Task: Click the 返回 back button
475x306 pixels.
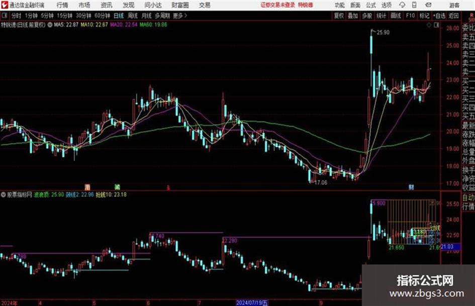Action: coord(453,16)
